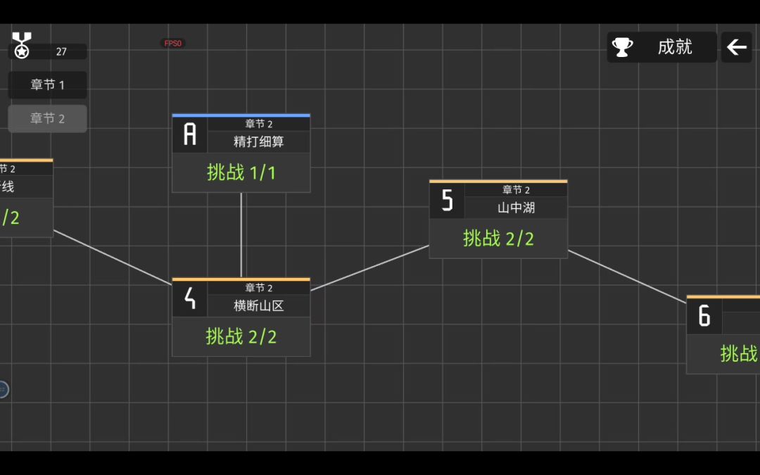The image size is (760, 475).
Task: Select the 横断山区 level title
Action: (258, 305)
